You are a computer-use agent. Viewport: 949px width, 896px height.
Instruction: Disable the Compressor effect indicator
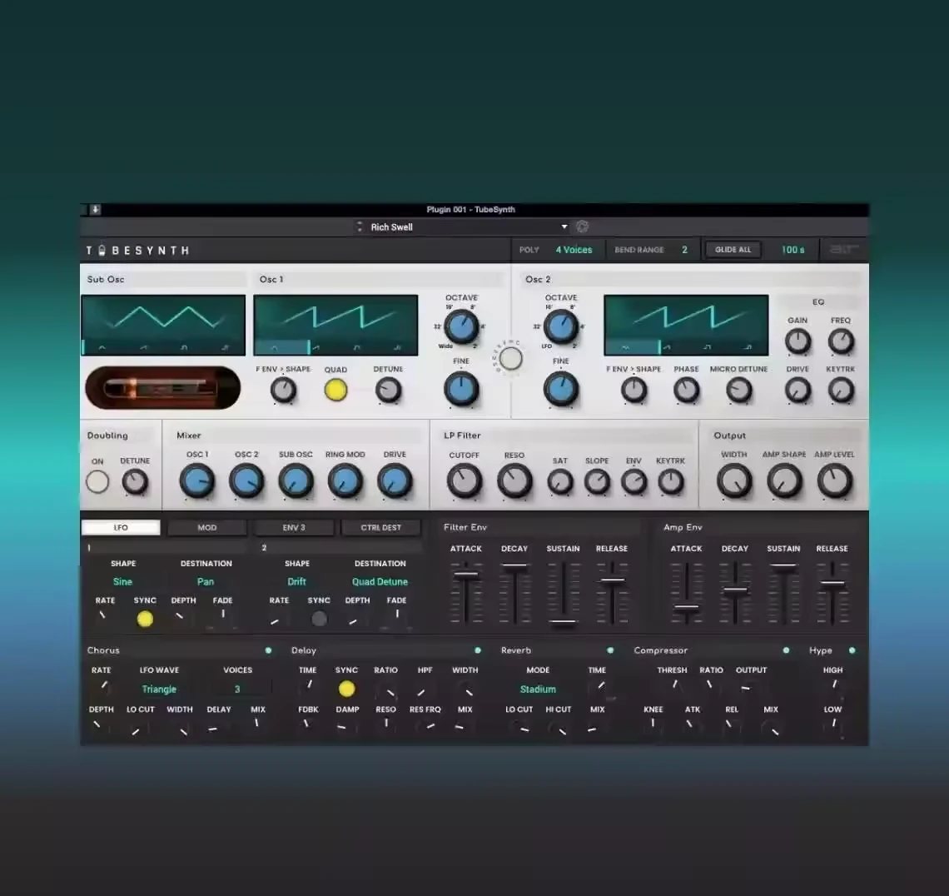tap(786, 650)
